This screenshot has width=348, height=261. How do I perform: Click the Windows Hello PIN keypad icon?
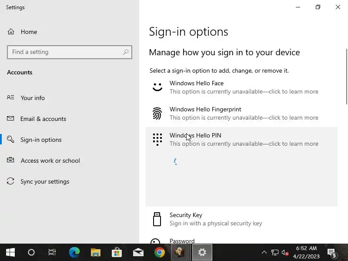coord(157,139)
